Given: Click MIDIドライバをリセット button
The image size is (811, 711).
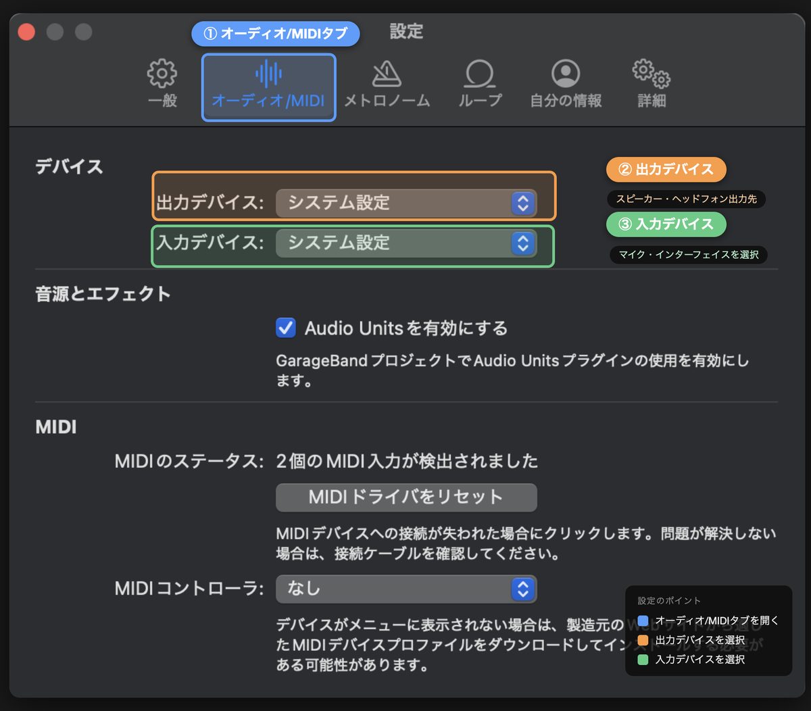Looking at the screenshot, I should point(406,497).
